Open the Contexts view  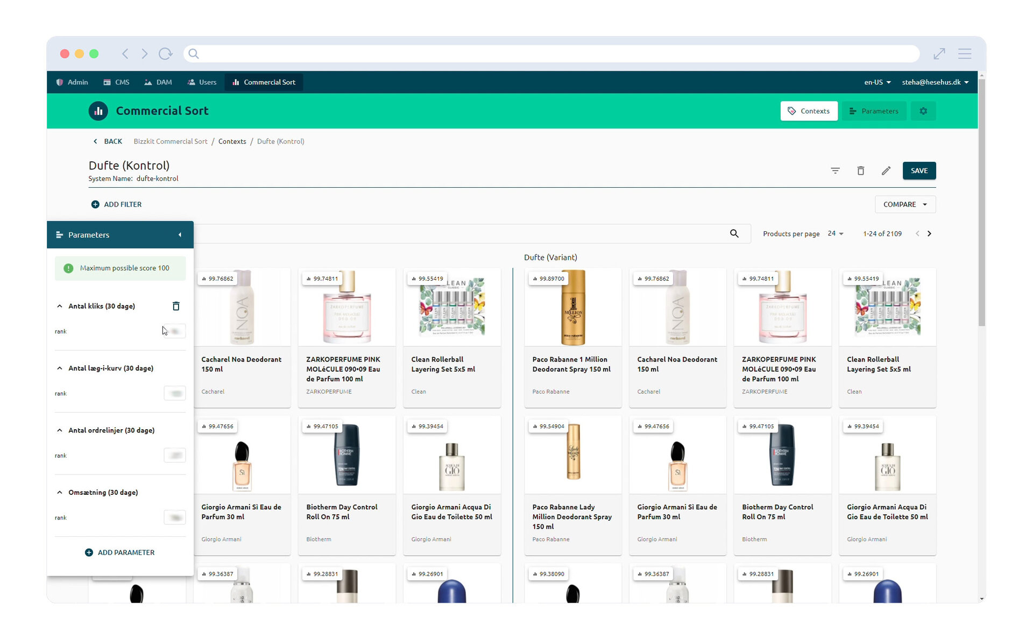click(809, 111)
